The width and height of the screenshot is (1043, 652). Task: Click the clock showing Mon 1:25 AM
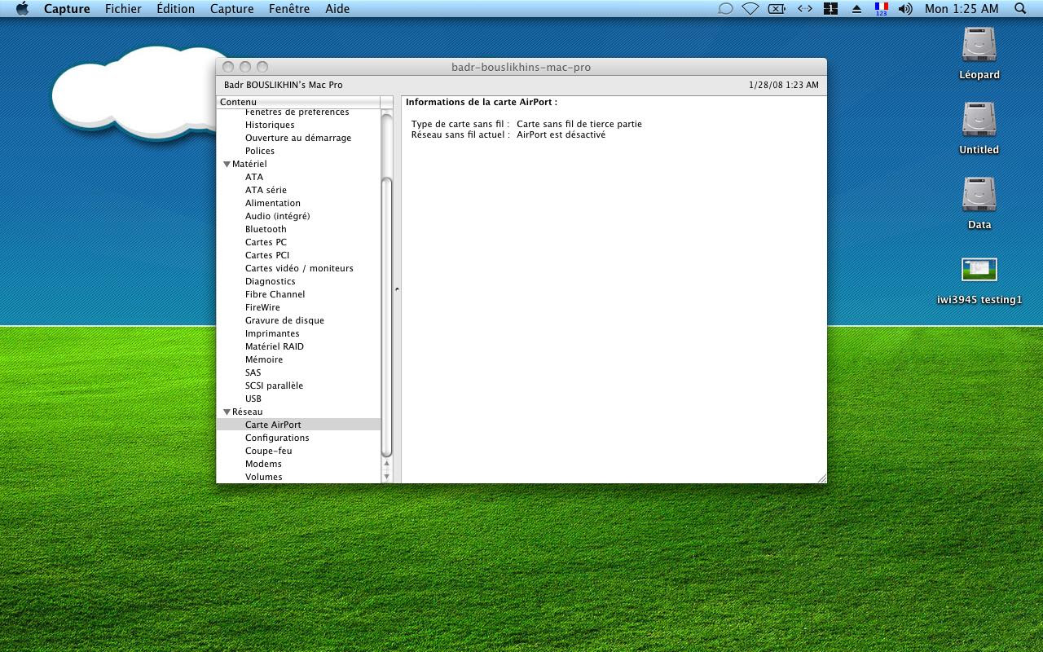(x=962, y=9)
